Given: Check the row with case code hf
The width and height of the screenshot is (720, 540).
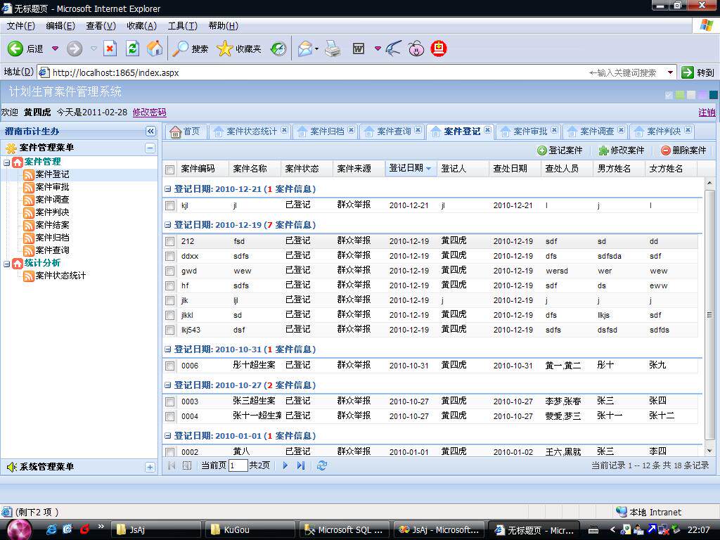Looking at the screenshot, I should 170,285.
